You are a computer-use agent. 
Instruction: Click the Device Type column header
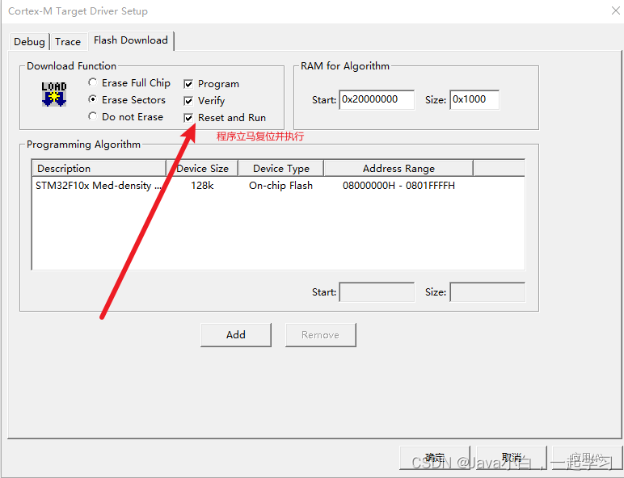[281, 168]
